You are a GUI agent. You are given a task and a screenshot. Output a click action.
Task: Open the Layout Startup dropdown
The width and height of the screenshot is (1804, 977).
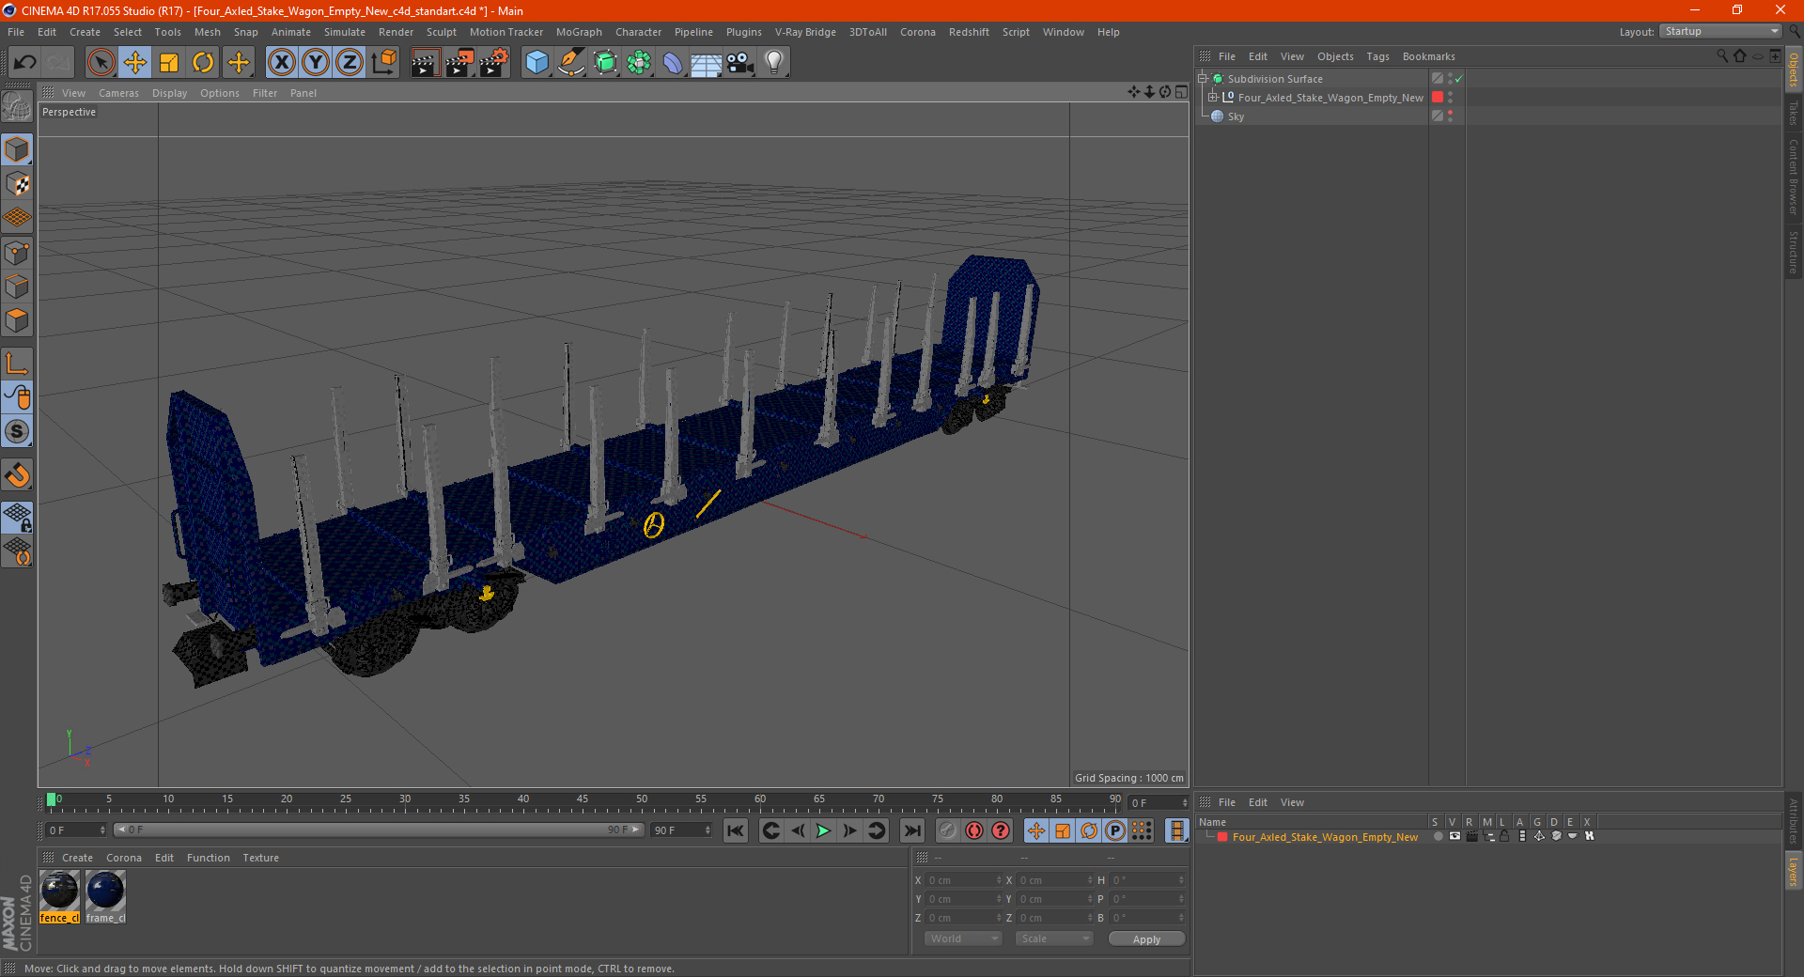(x=1721, y=31)
